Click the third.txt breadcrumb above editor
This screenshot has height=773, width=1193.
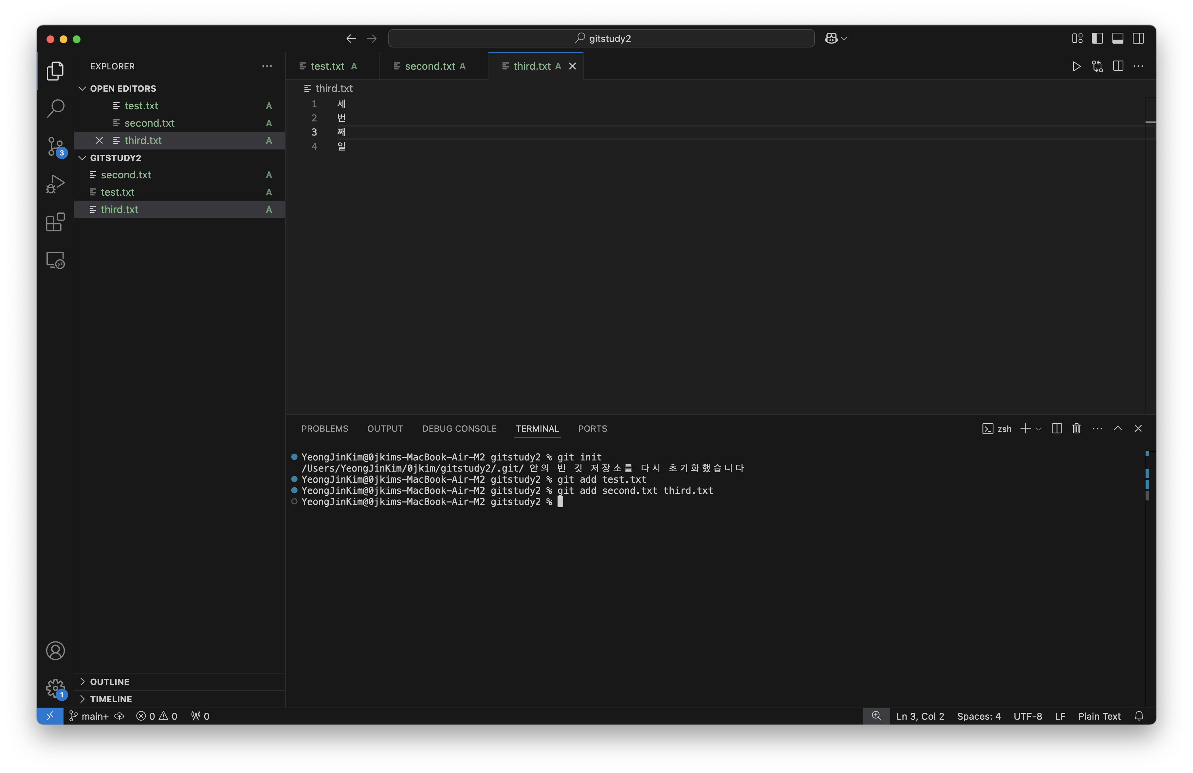pos(328,88)
